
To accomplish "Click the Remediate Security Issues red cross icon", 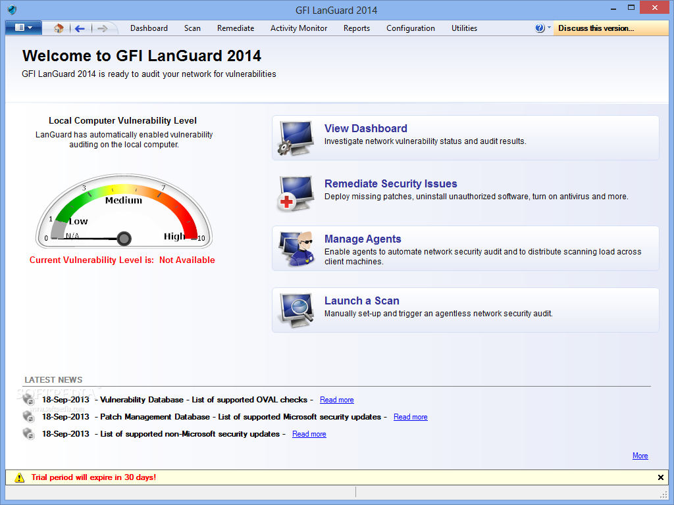I will 296,193.
